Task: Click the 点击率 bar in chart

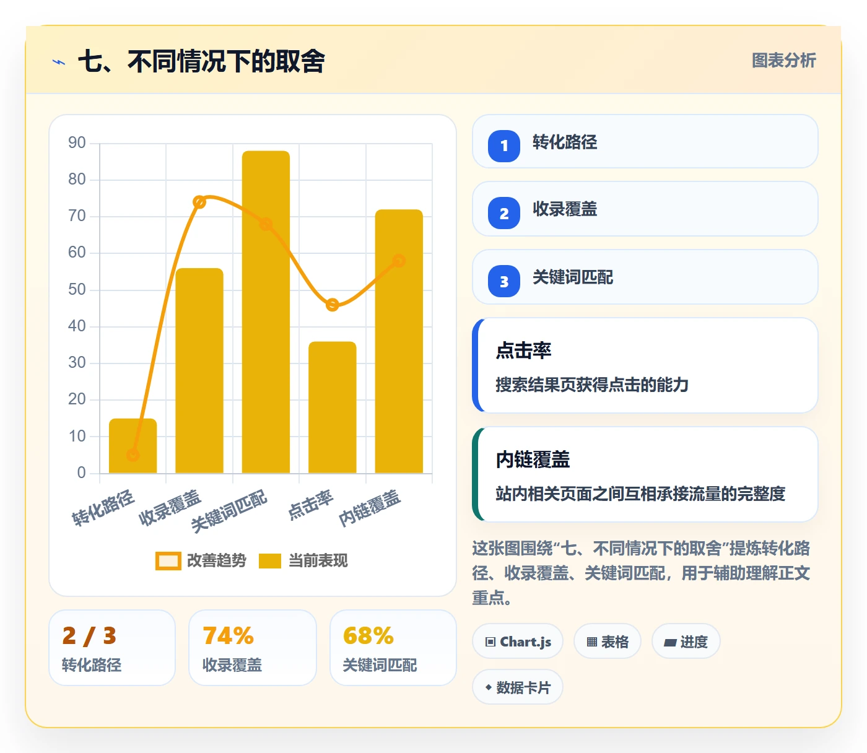Action: point(333,407)
